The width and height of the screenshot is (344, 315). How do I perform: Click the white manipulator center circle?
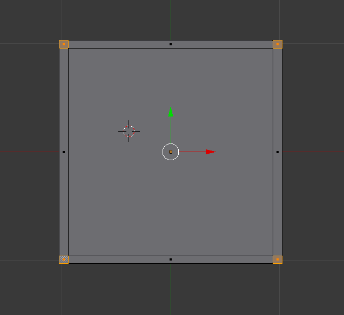(x=171, y=152)
